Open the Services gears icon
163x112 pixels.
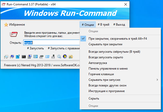(x=59, y=57)
